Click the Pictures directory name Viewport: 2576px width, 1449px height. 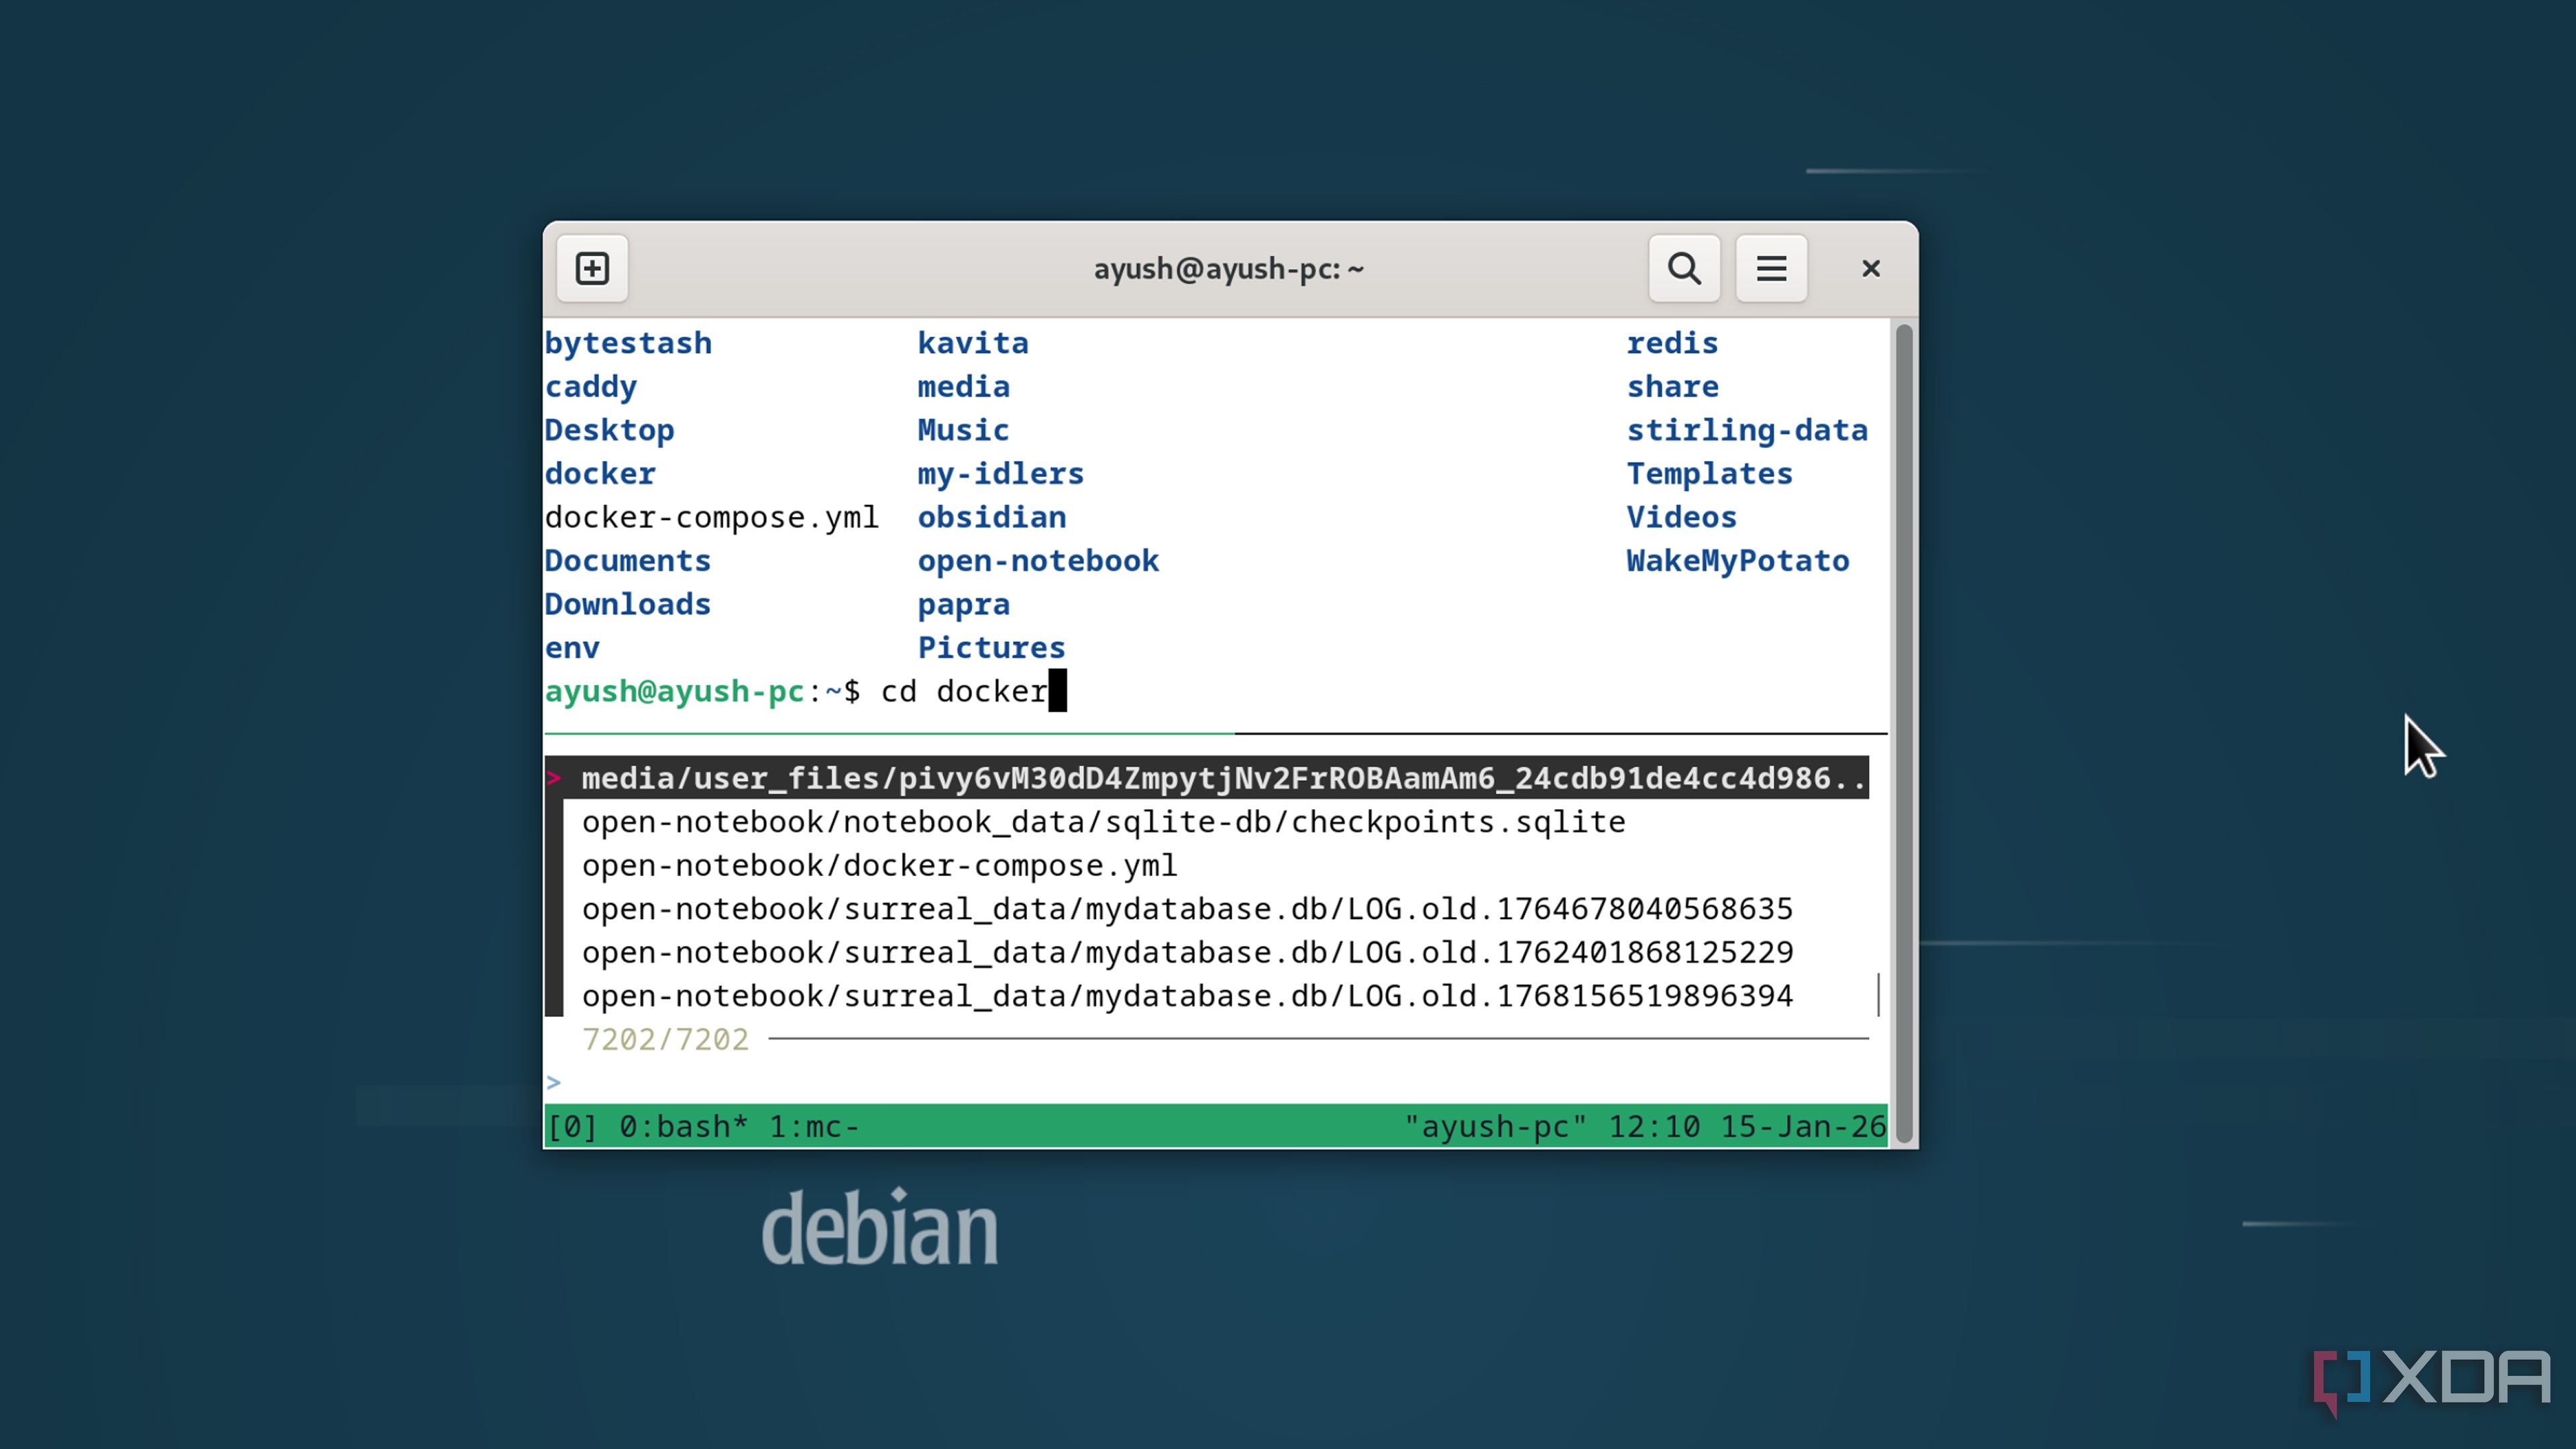[x=992, y=648]
